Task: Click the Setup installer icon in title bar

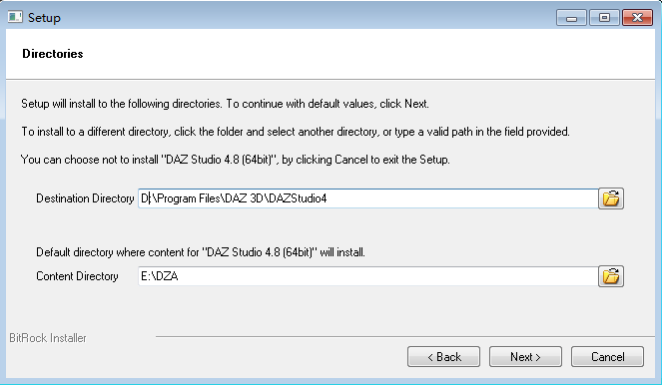Action: pos(15,17)
